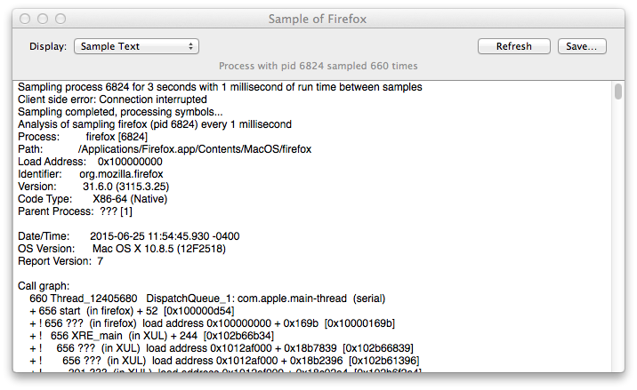Click the "Parent Process: ??? [1]" line
This screenshot has height=390, width=637.
(75, 211)
